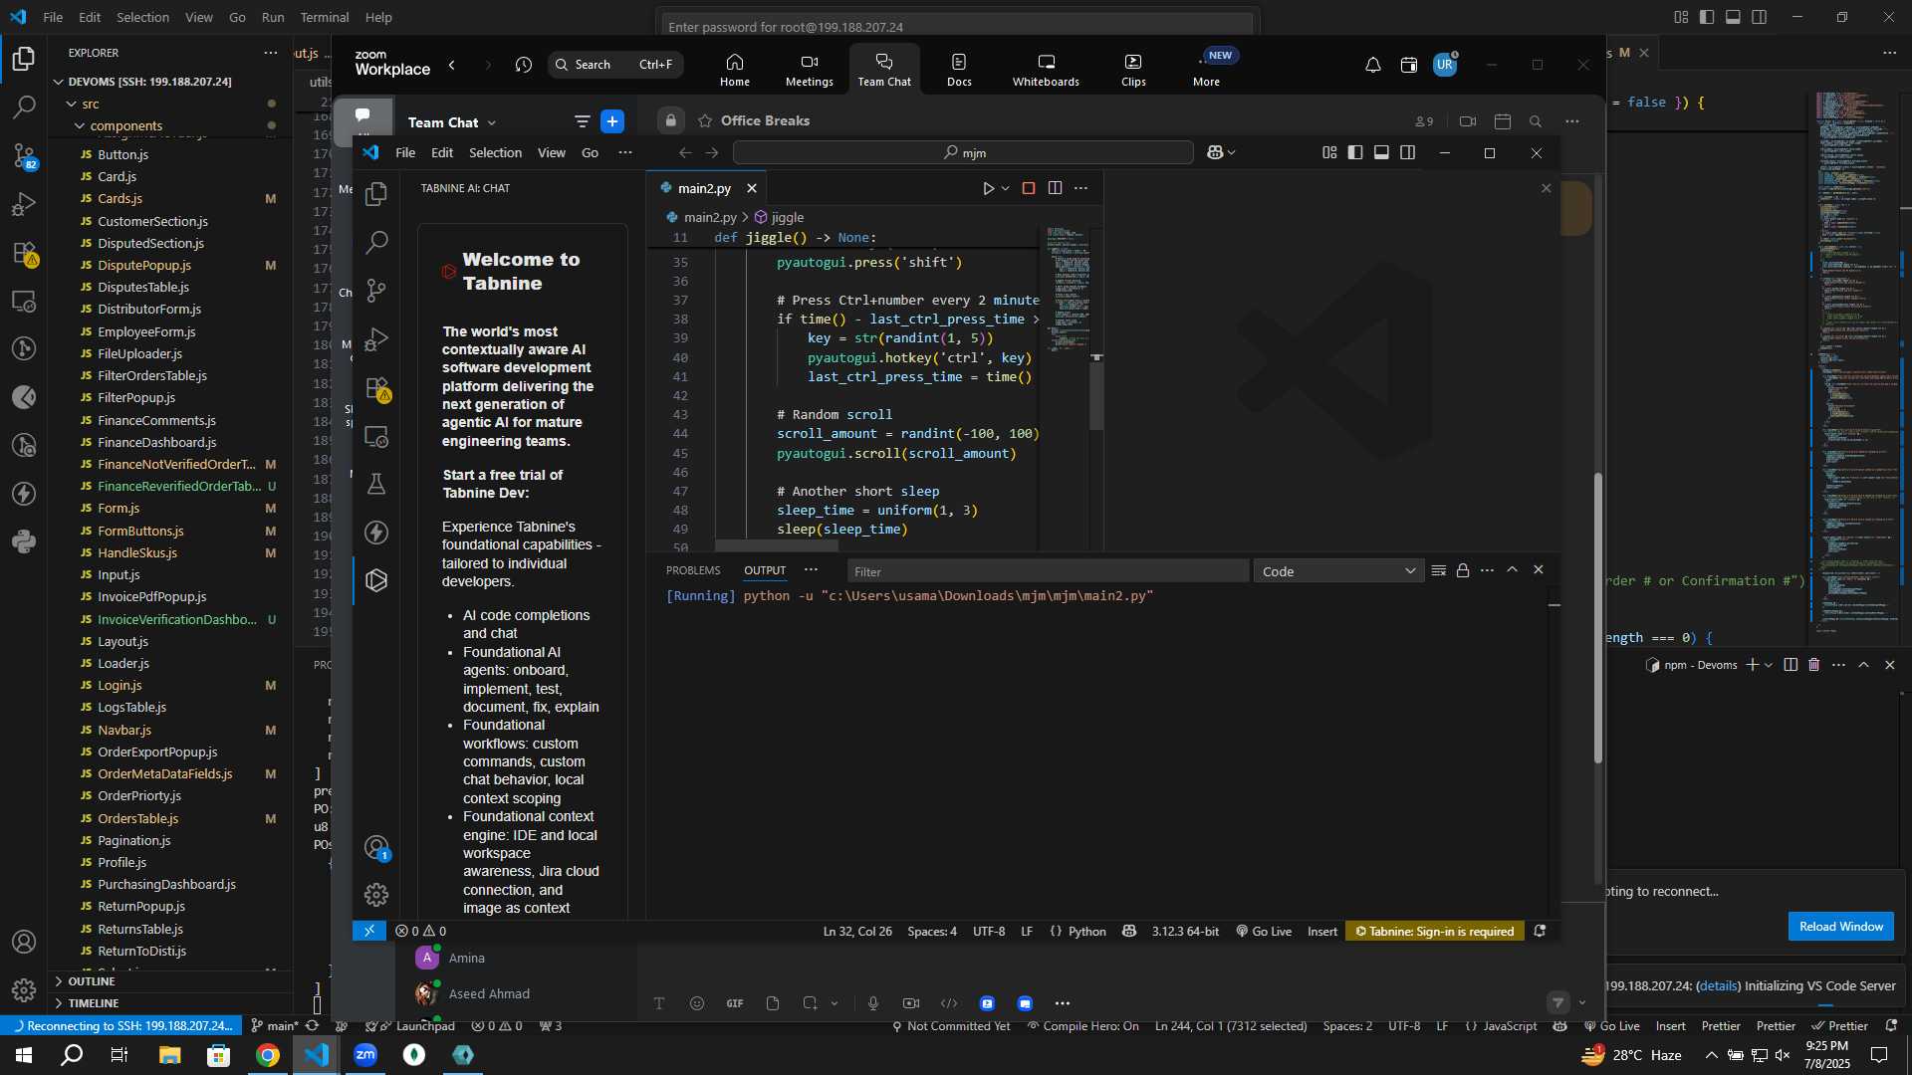This screenshot has height=1075, width=1912.
Task: Open Run and Debug in inner VS Code
Action: tap(376, 339)
